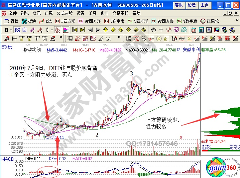Image resolution: width=240 pixels, height=178 pixels.
Task: Open the candlestick style dropdown arrow
Action: 52,30
